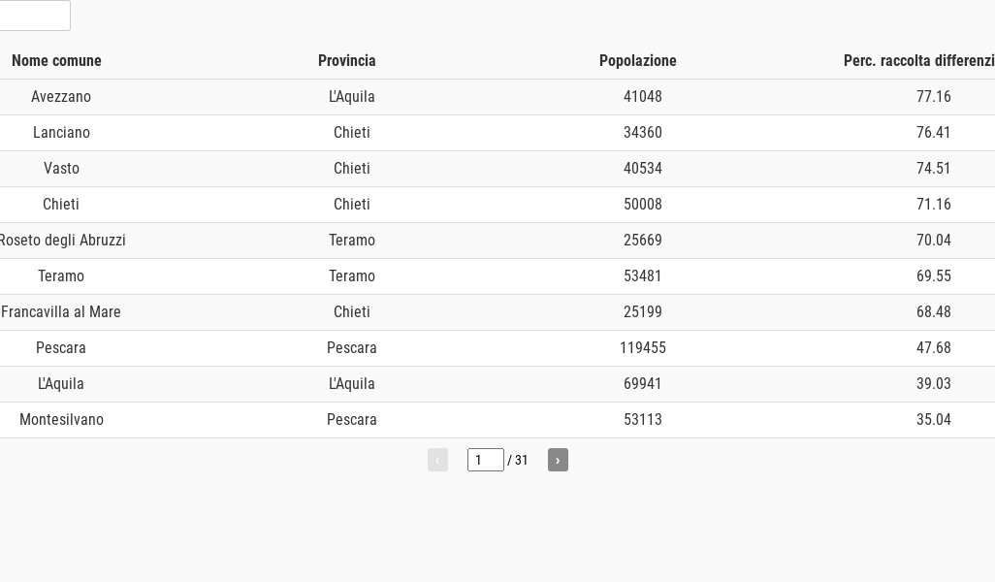Sort by Nome comune column header
Viewport: 995px width, 582px height.
click(x=56, y=61)
